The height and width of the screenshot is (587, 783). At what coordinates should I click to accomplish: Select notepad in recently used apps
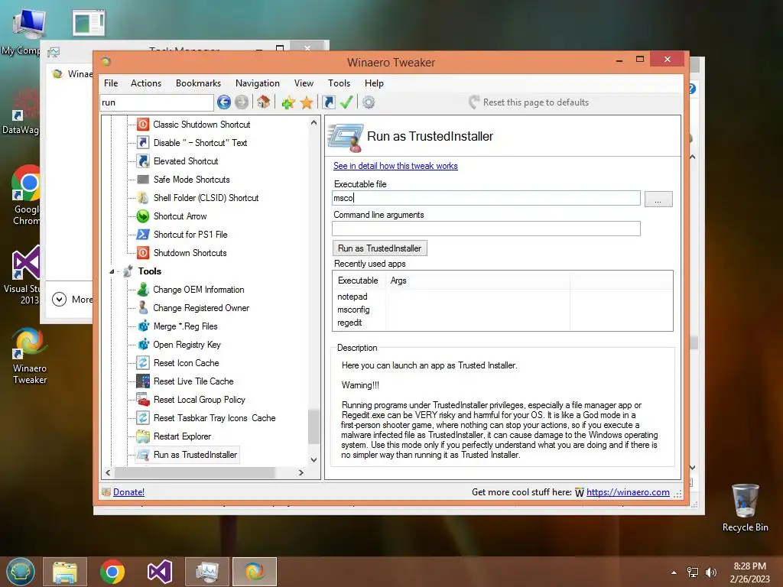(x=353, y=297)
